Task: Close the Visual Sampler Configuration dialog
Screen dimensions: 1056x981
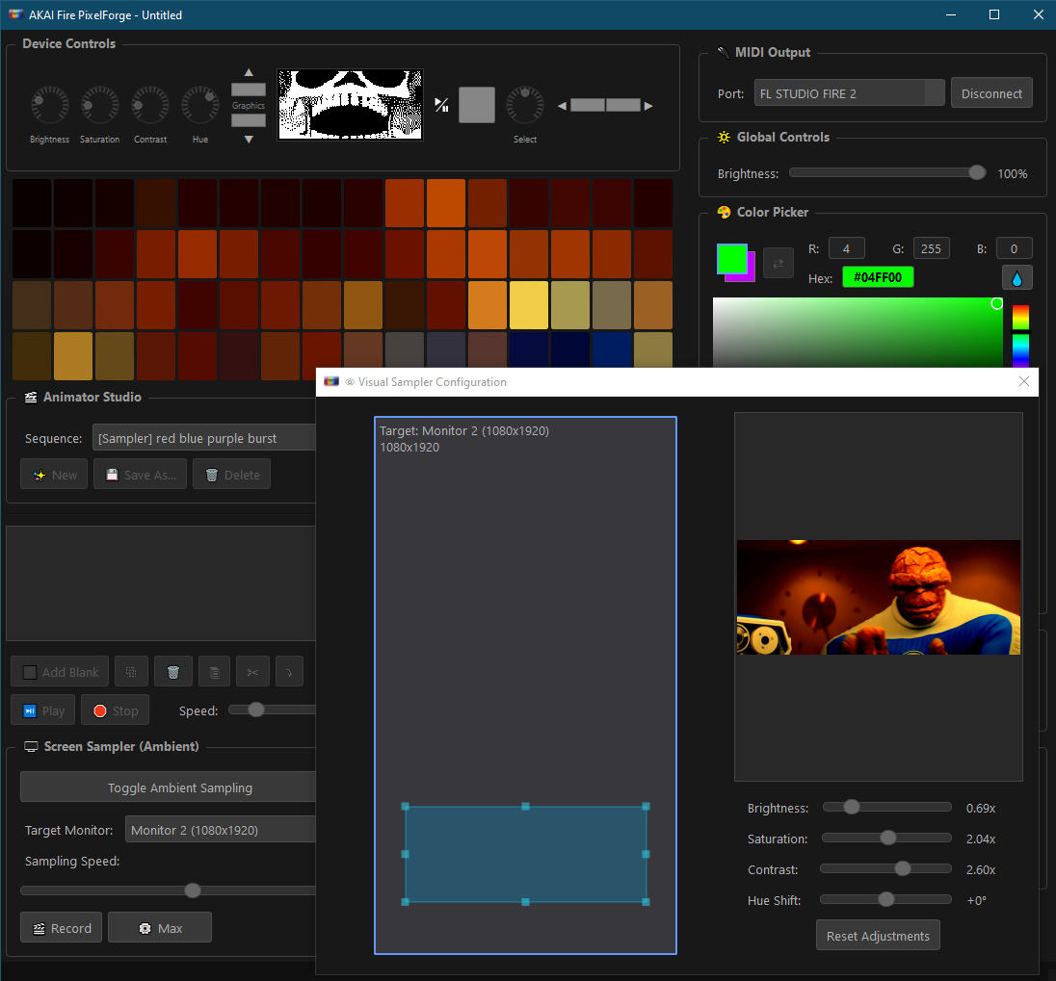Action: [x=1023, y=381]
